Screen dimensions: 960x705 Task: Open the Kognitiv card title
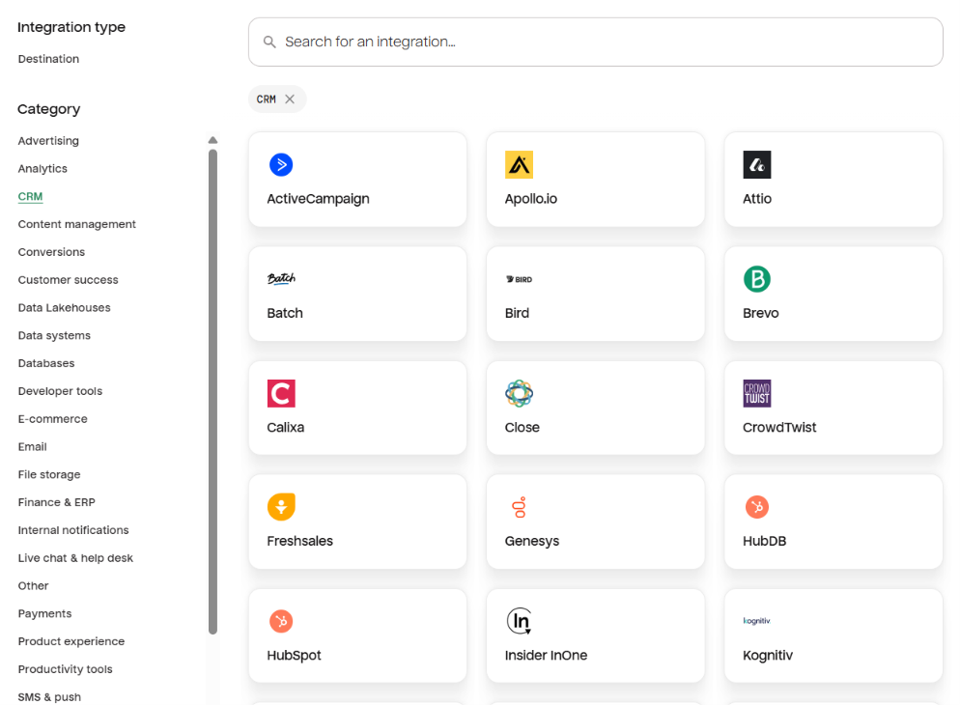coord(768,656)
